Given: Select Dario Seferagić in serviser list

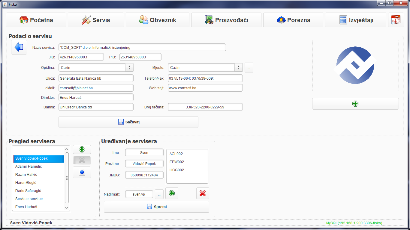Looking at the screenshot, I should (38, 191).
